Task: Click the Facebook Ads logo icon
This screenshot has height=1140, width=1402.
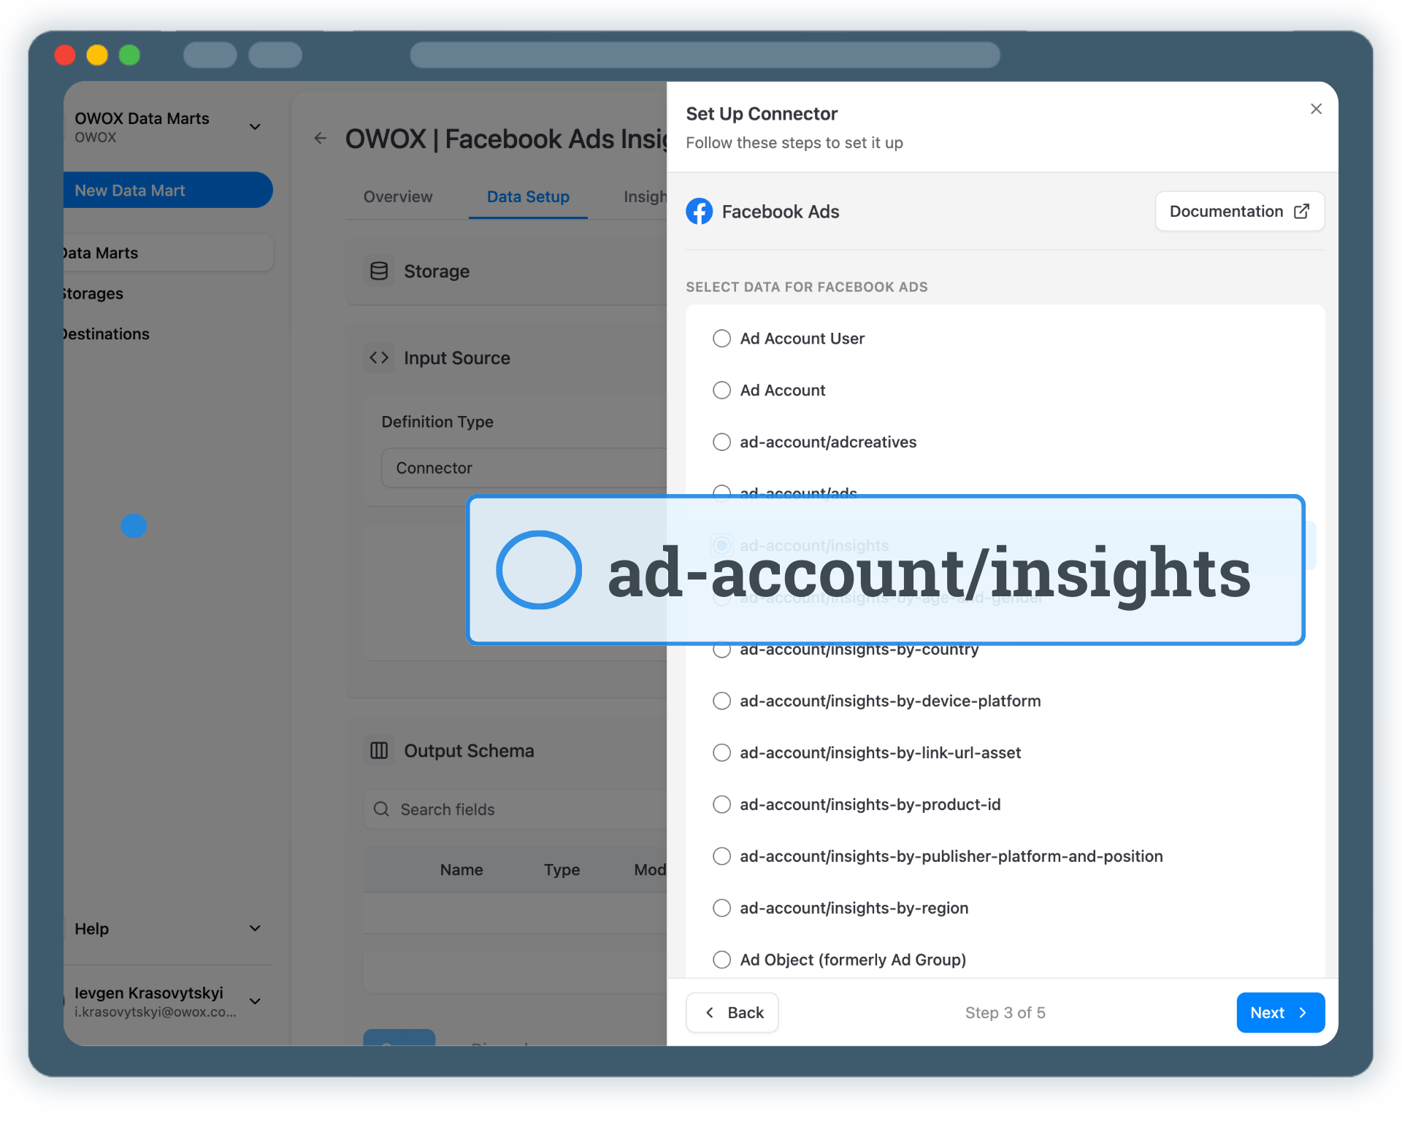Action: point(699,212)
